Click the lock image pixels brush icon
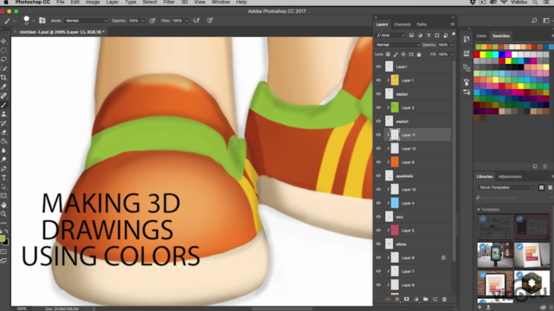The width and height of the screenshot is (554, 311). pos(396,54)
